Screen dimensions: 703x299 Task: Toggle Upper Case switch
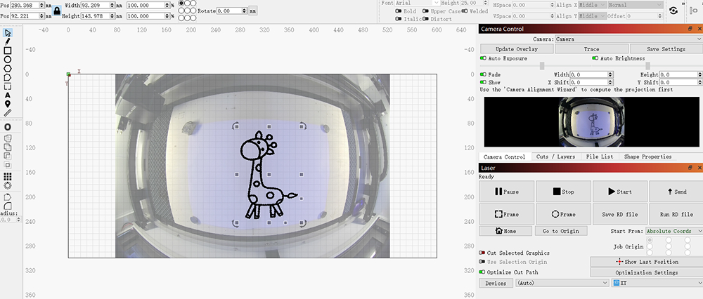coord(425,11)
